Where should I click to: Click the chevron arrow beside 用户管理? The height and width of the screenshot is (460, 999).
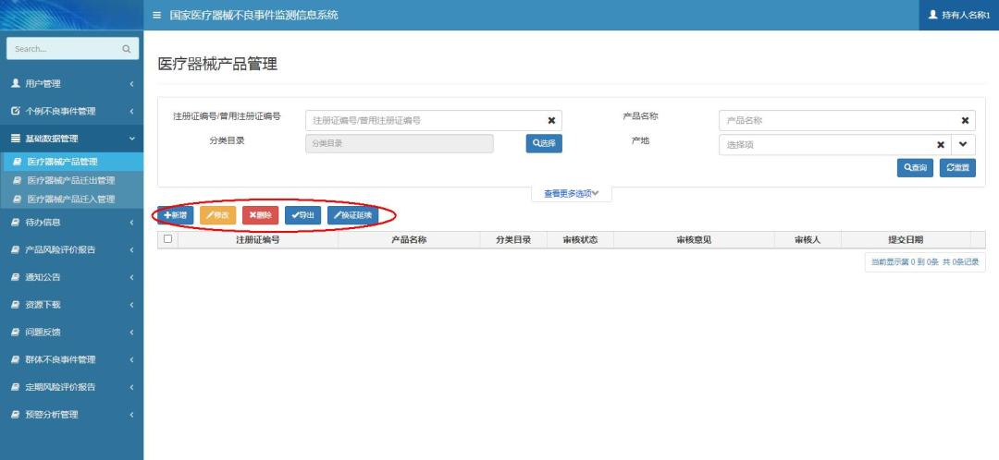[131, 84]
